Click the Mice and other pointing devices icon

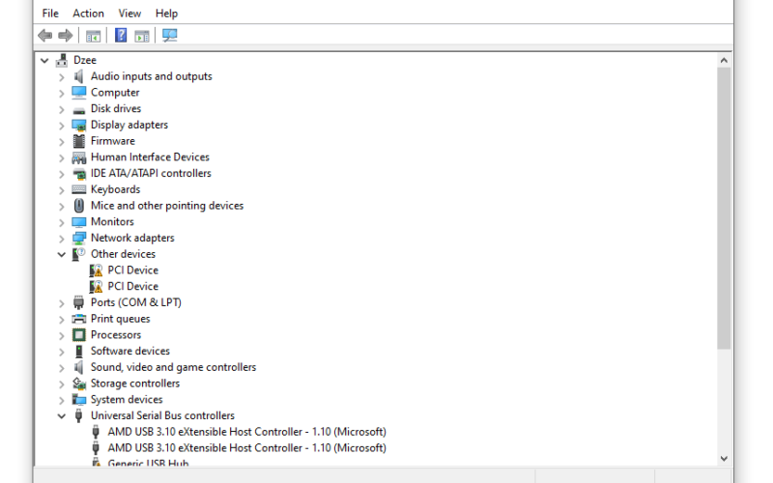79,206
